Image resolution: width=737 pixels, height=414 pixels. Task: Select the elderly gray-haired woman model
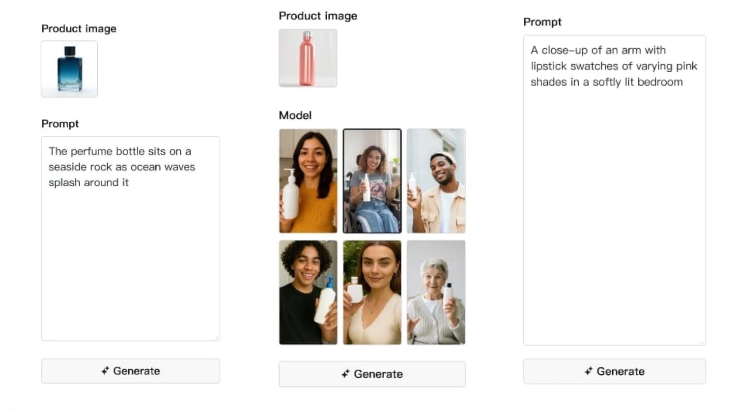(436, 292)
